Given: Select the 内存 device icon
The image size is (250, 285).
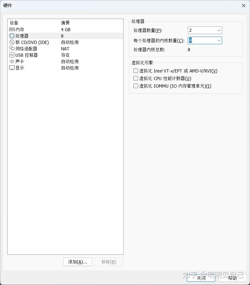Looking at the screenshot, I should pyautogui.click(x=12, y=29).
